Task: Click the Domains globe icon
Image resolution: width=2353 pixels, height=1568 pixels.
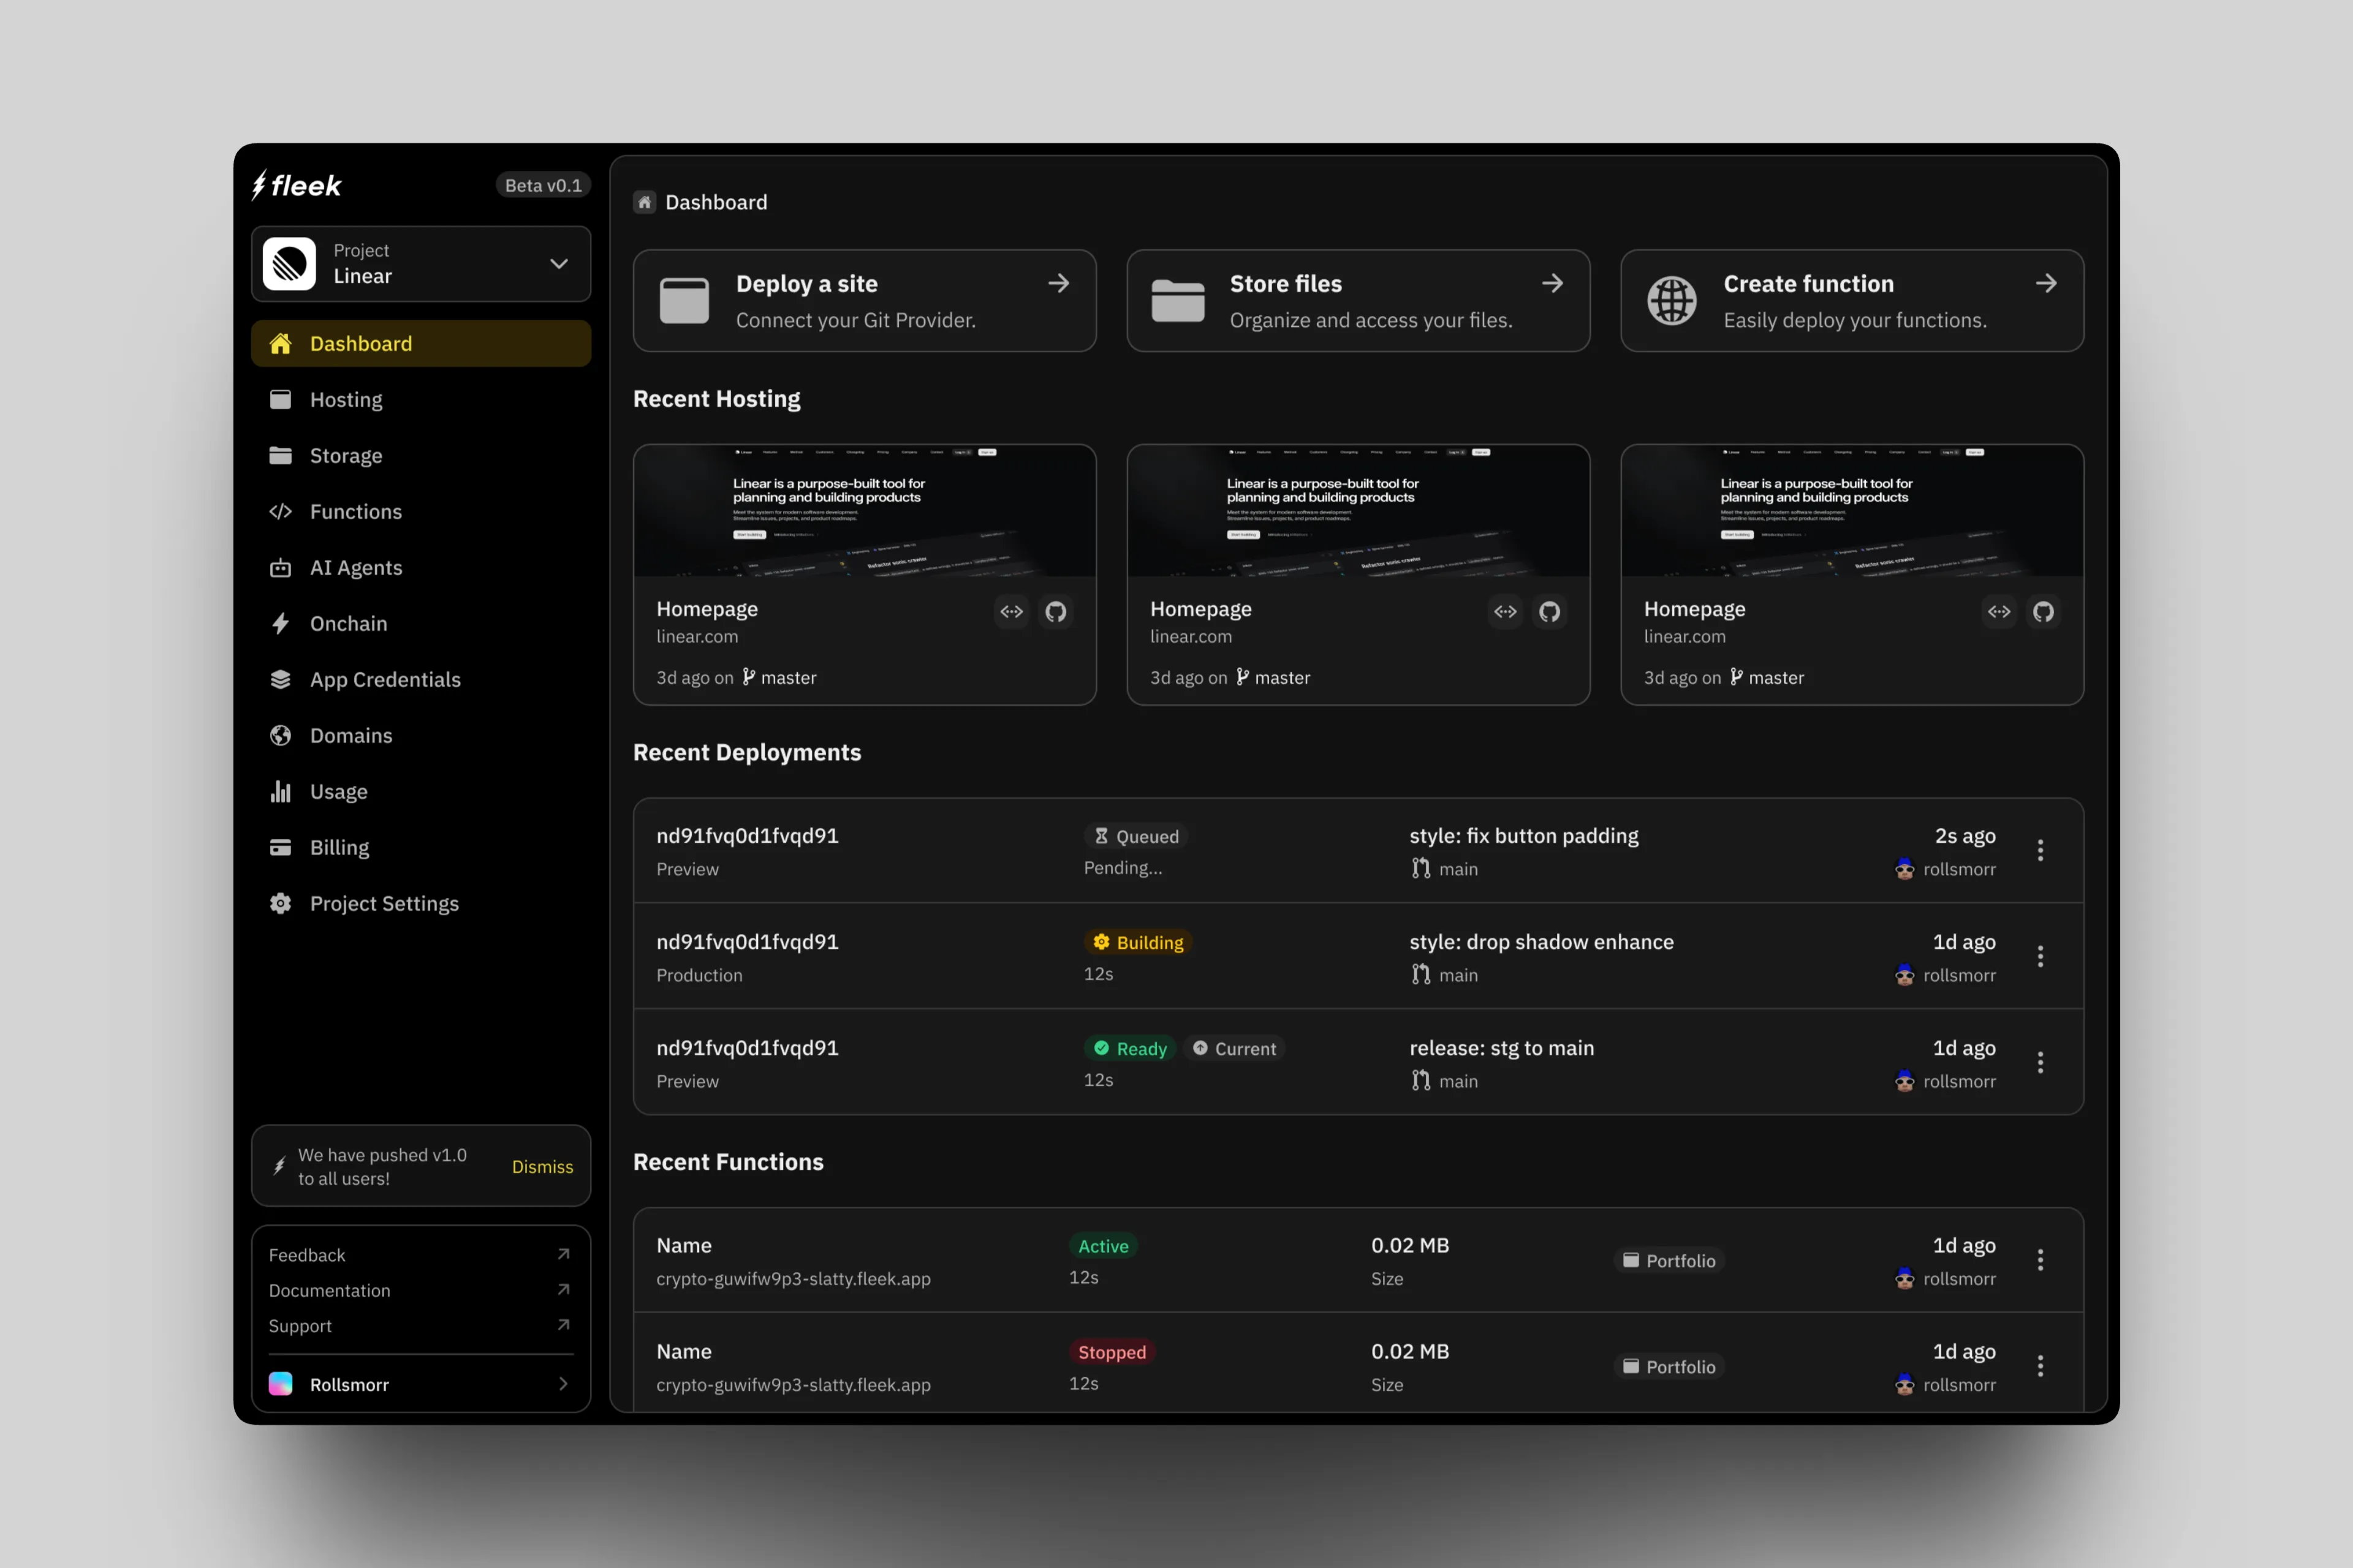Action: [281, 735]
